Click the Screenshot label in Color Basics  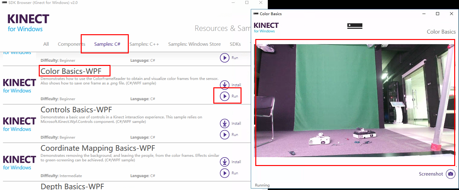(431, 174)
